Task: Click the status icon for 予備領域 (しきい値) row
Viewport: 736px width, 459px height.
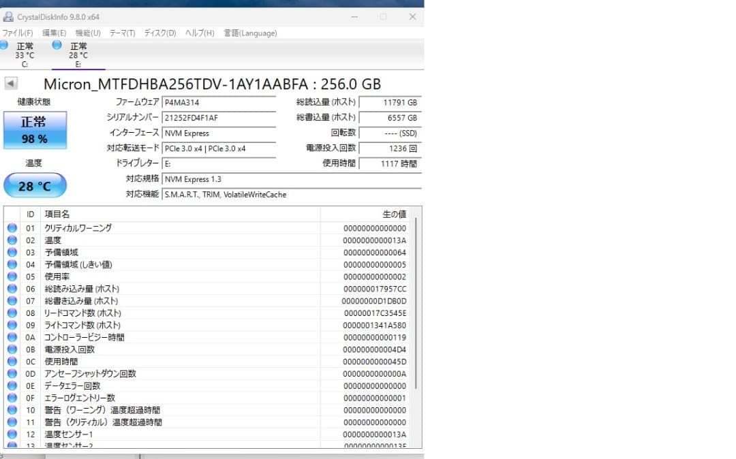Action: pos(12,264)
